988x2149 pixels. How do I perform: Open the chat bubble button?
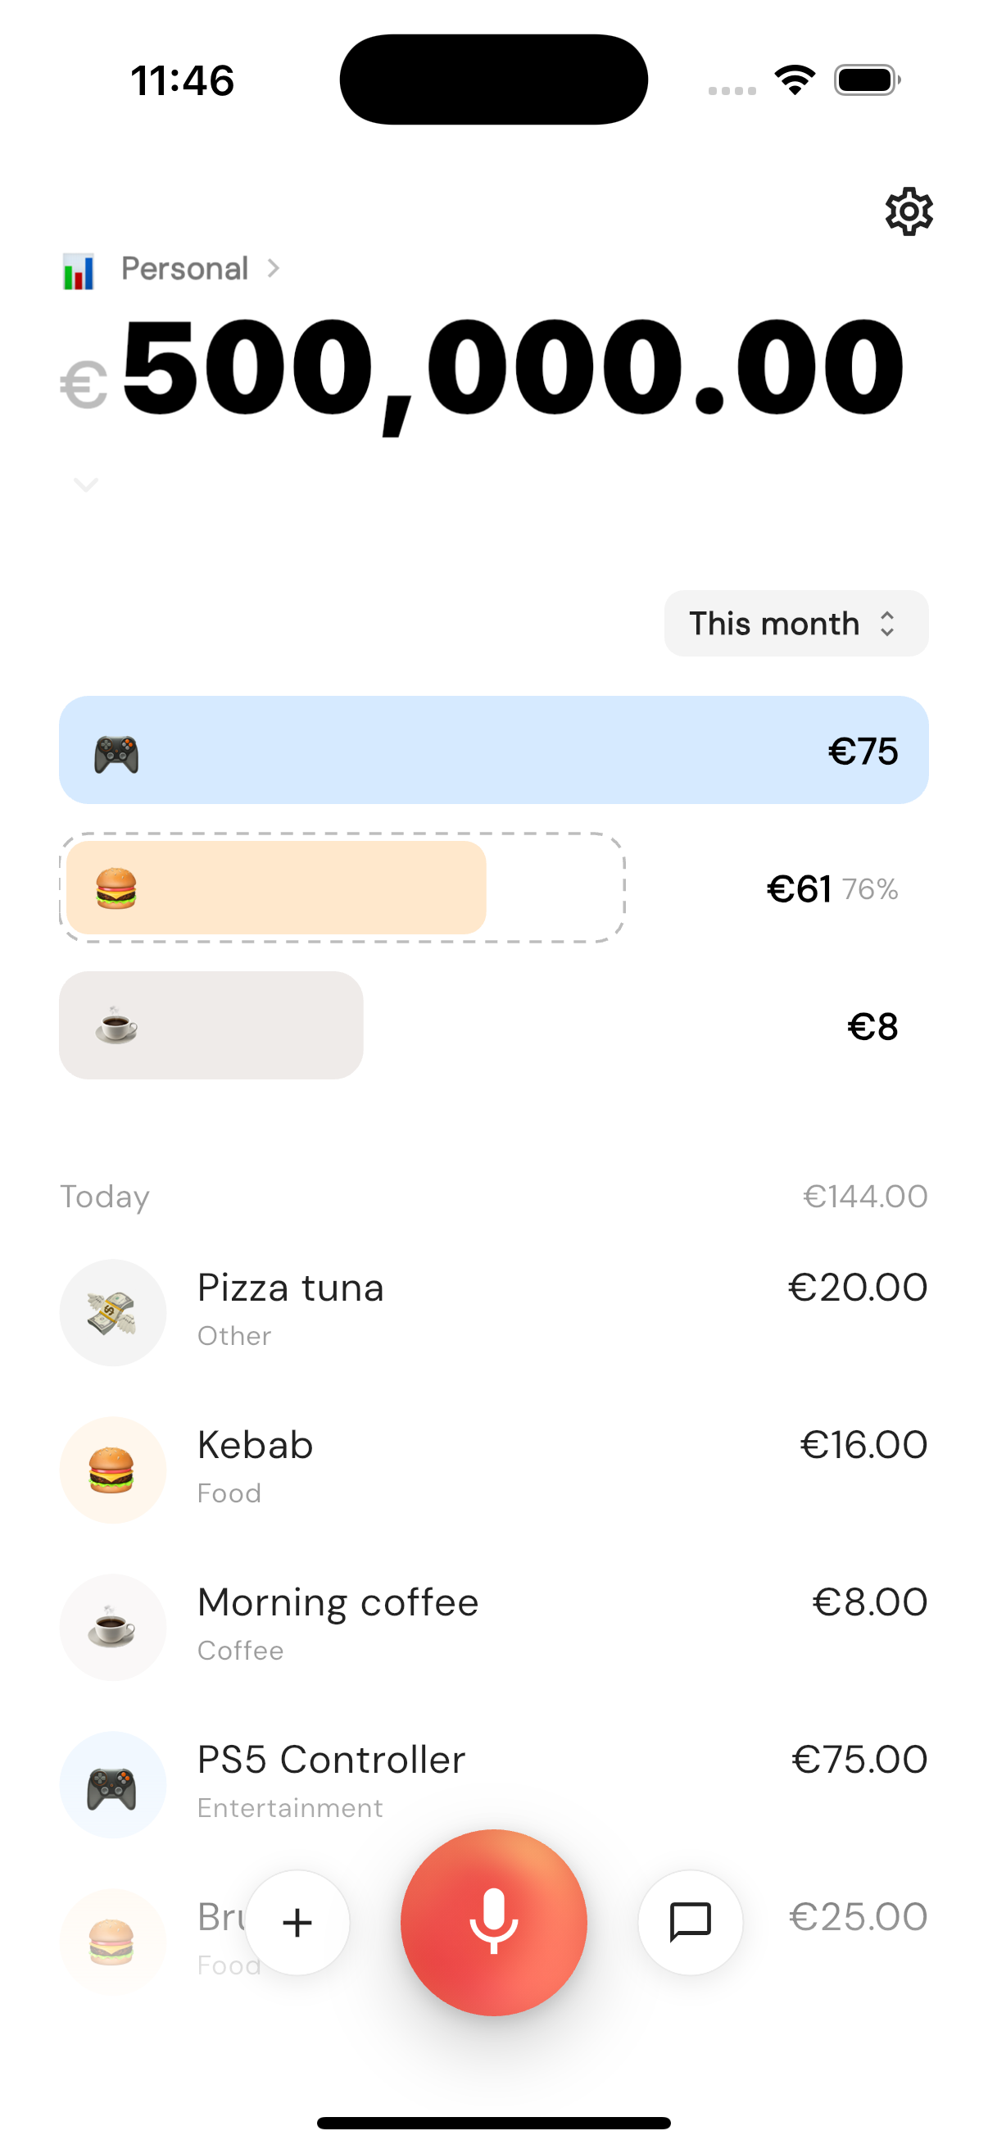point(691,1922)
